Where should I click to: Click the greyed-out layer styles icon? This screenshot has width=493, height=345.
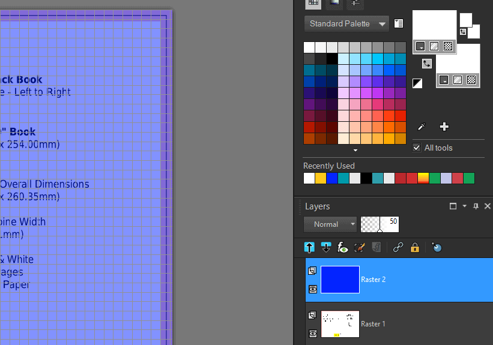pos(376,248)
